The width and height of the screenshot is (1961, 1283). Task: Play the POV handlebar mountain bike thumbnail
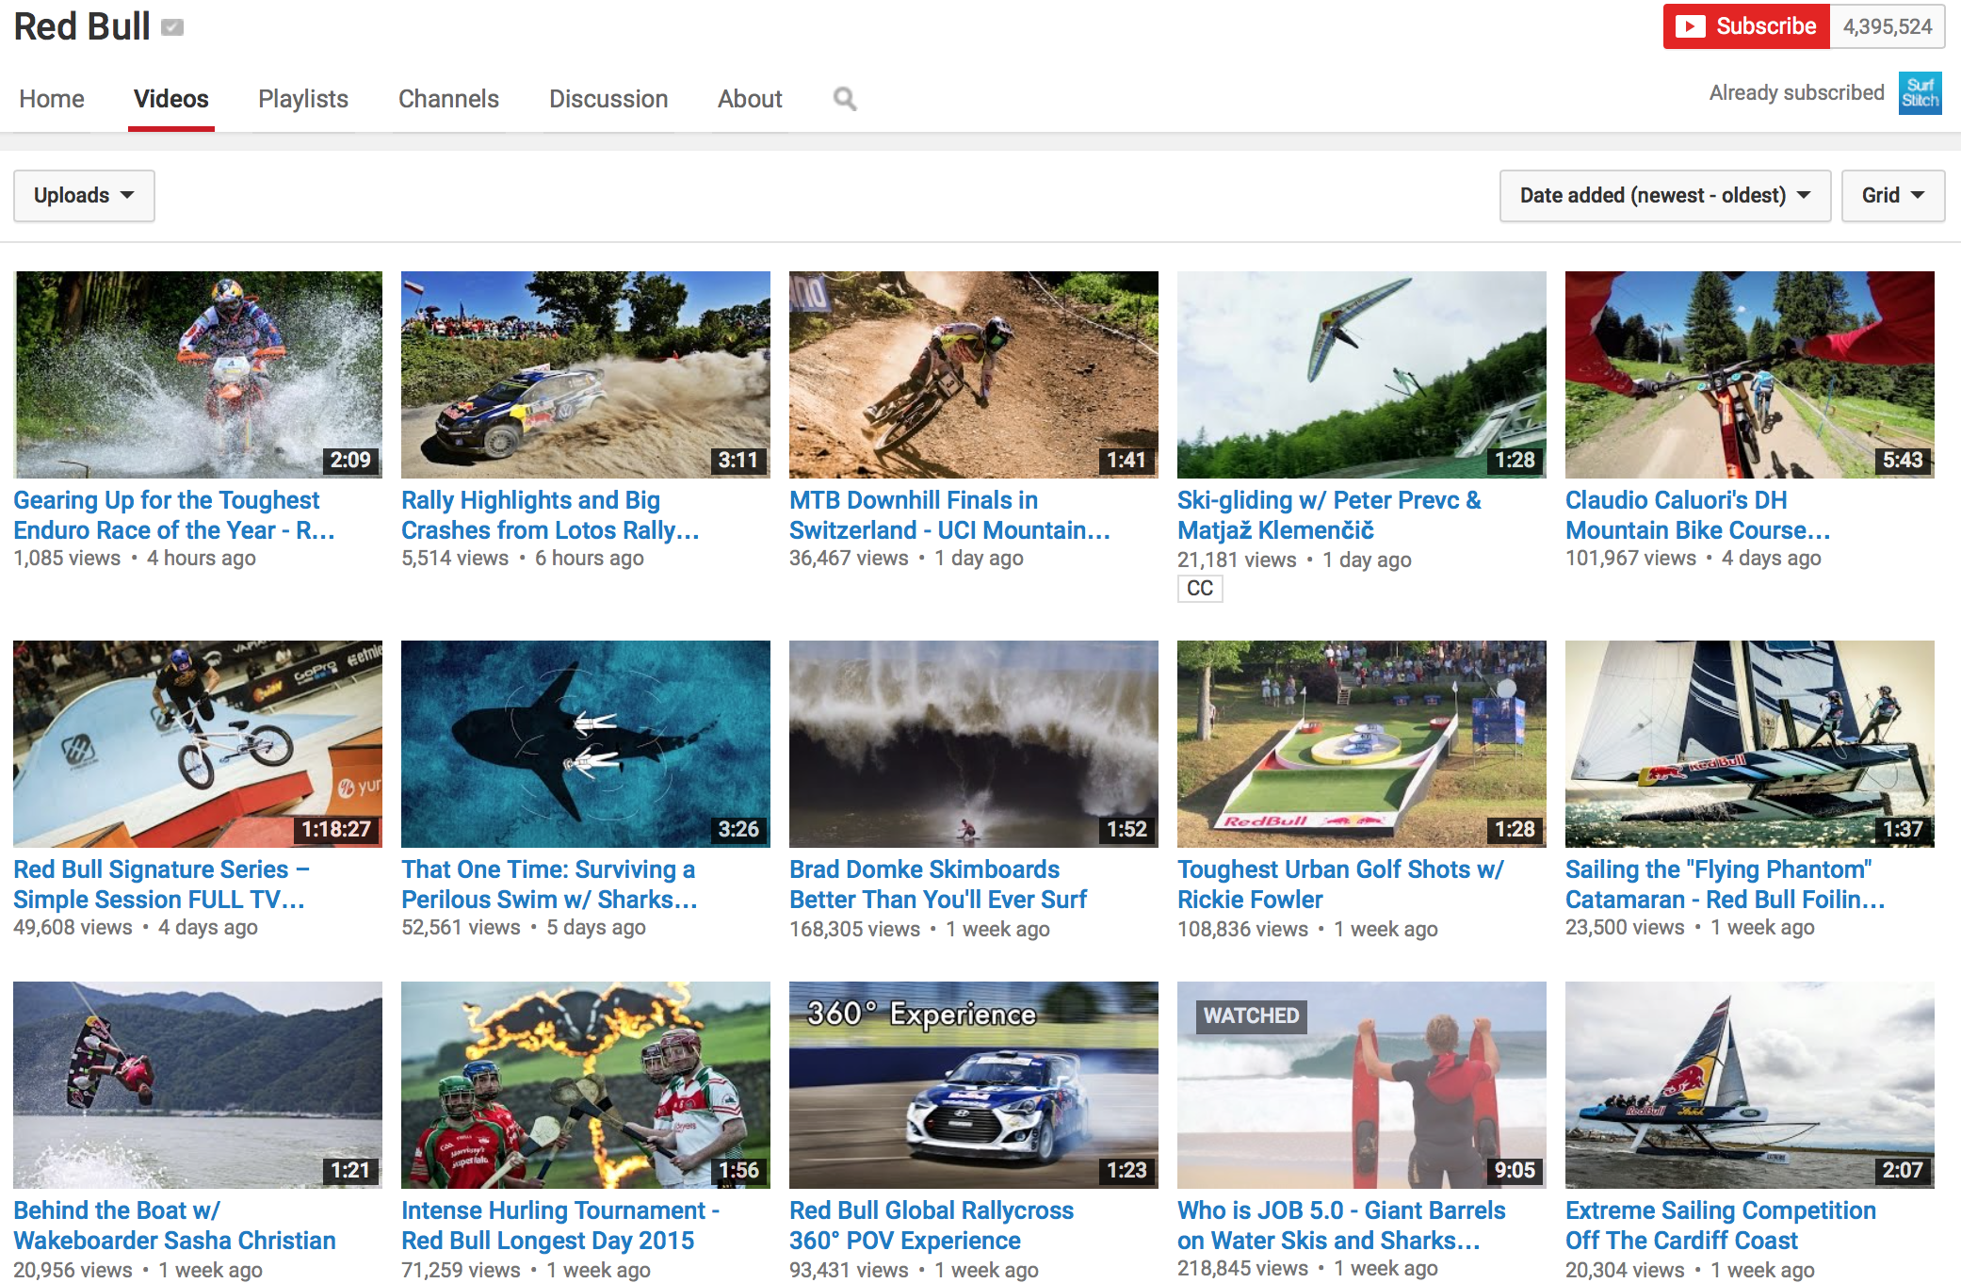[x=1750, y=375]
